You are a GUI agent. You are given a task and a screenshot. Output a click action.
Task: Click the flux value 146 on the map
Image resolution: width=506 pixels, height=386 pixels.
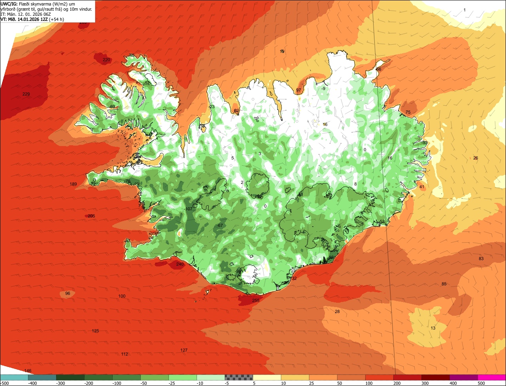point(28,371)
